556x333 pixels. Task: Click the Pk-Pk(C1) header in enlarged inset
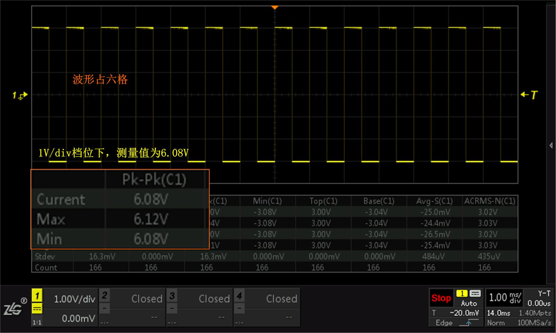point(154,179)
